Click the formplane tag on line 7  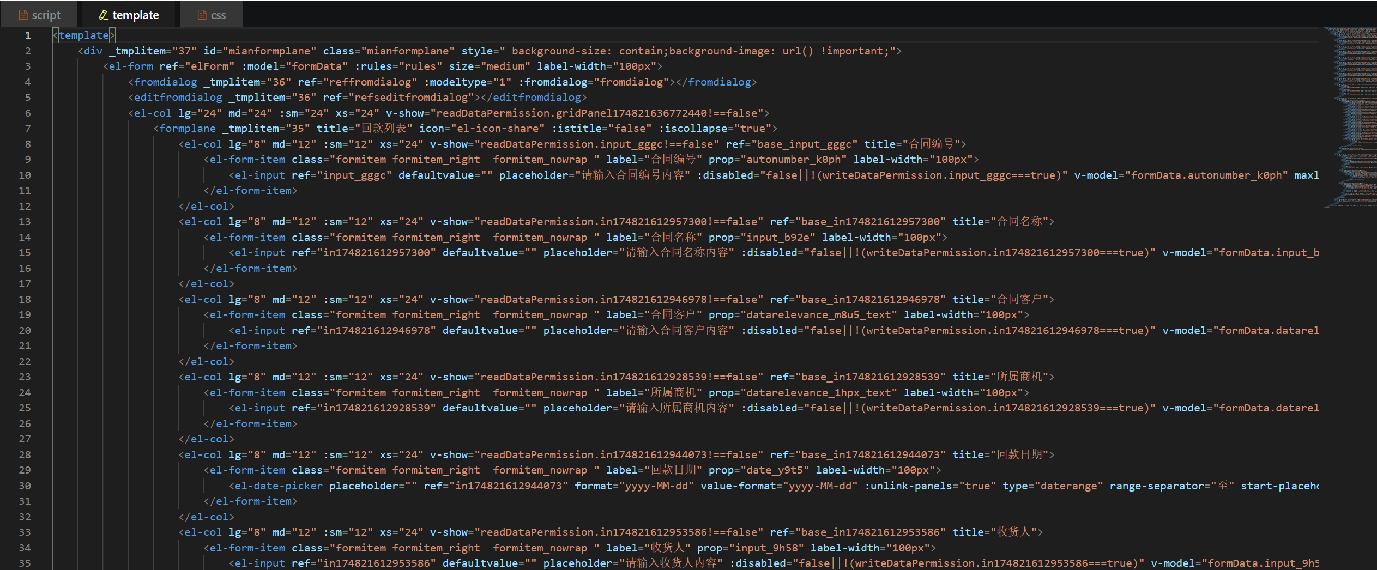188,129
